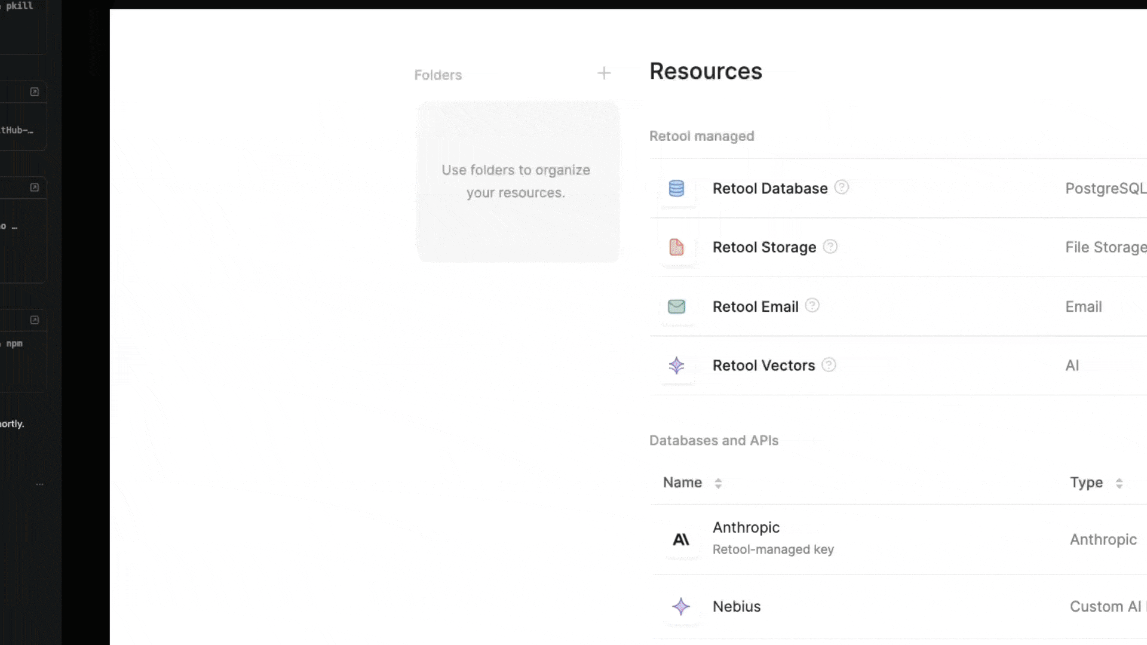The image size is (1147, 645).
Task: Open external link icon above GitHub block
Action: (35, 92)
